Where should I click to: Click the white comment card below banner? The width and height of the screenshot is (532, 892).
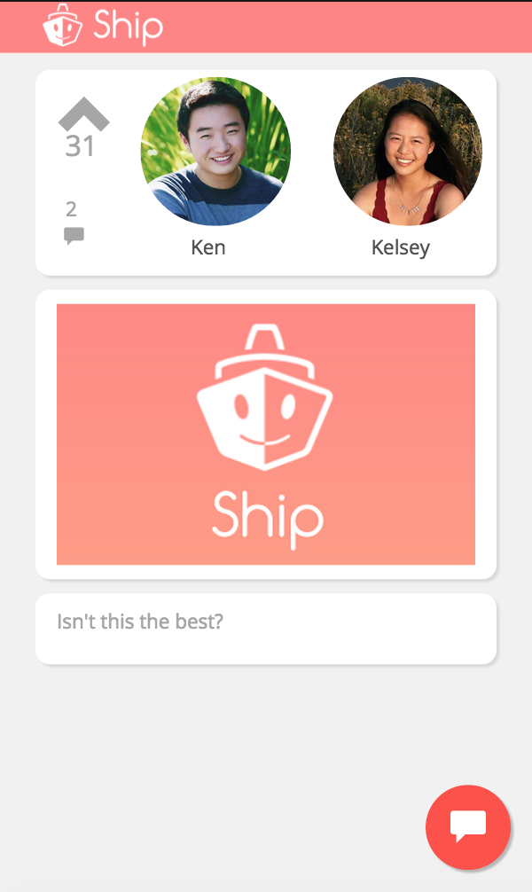[266, 629]
